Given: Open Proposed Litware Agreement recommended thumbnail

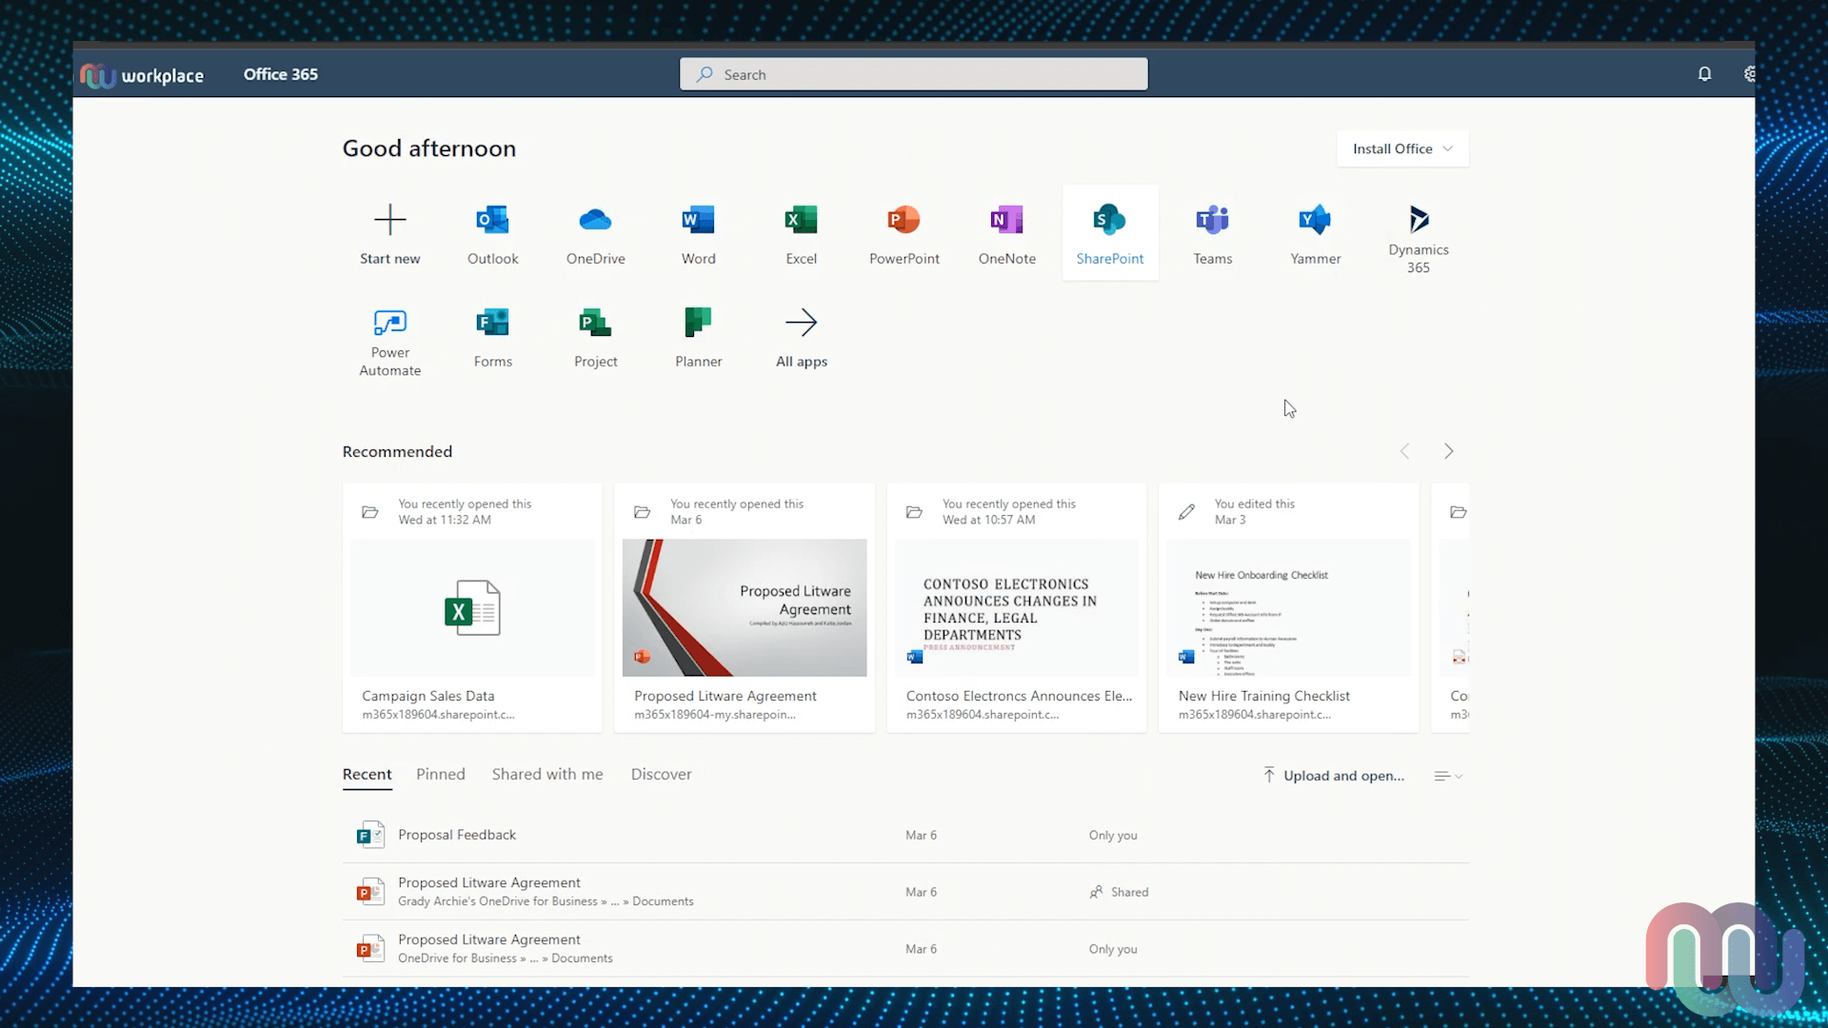Looking at the screenshot, I should pyautogui.click(x=745, y=608).
